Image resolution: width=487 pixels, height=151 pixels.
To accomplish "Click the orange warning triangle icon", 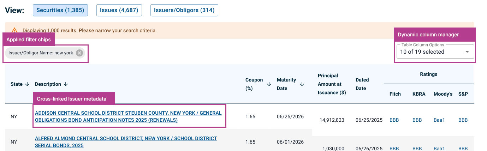I will point(14,31).
